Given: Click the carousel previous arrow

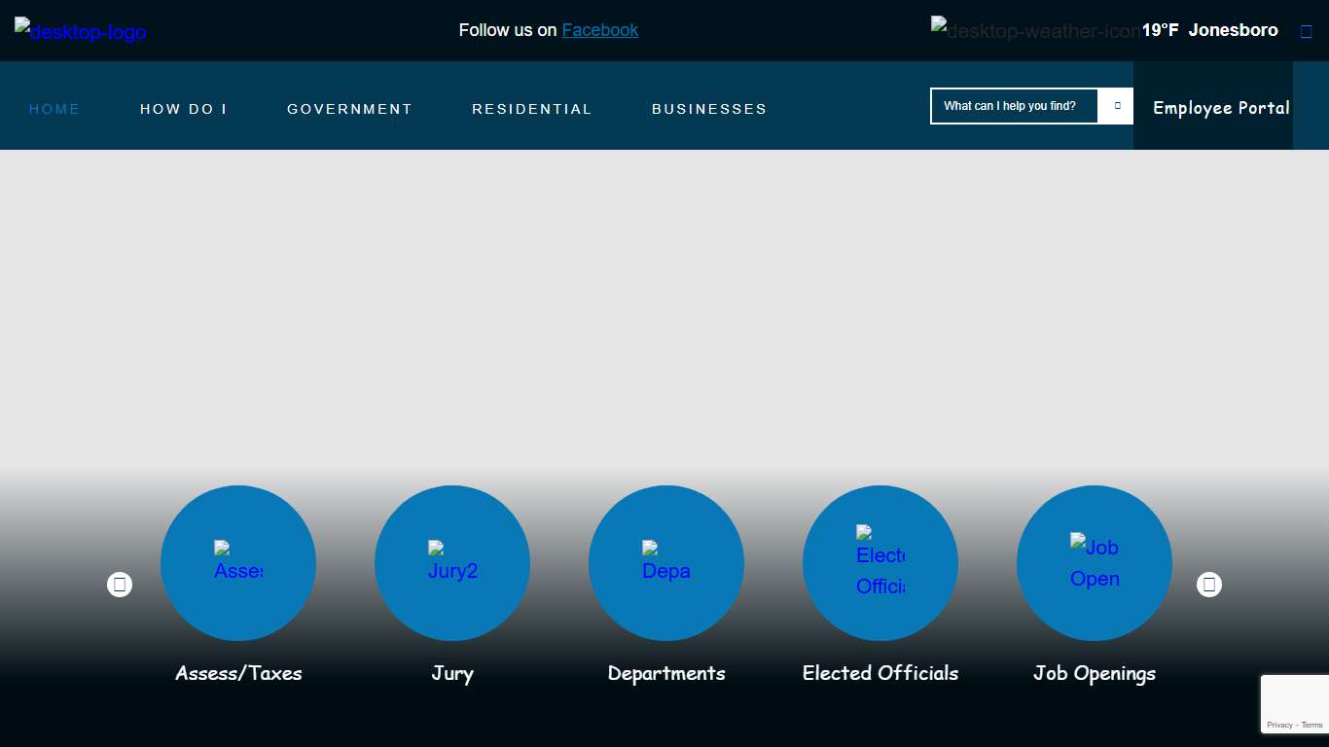Looking at the screenshot, I should pos(120,585).
